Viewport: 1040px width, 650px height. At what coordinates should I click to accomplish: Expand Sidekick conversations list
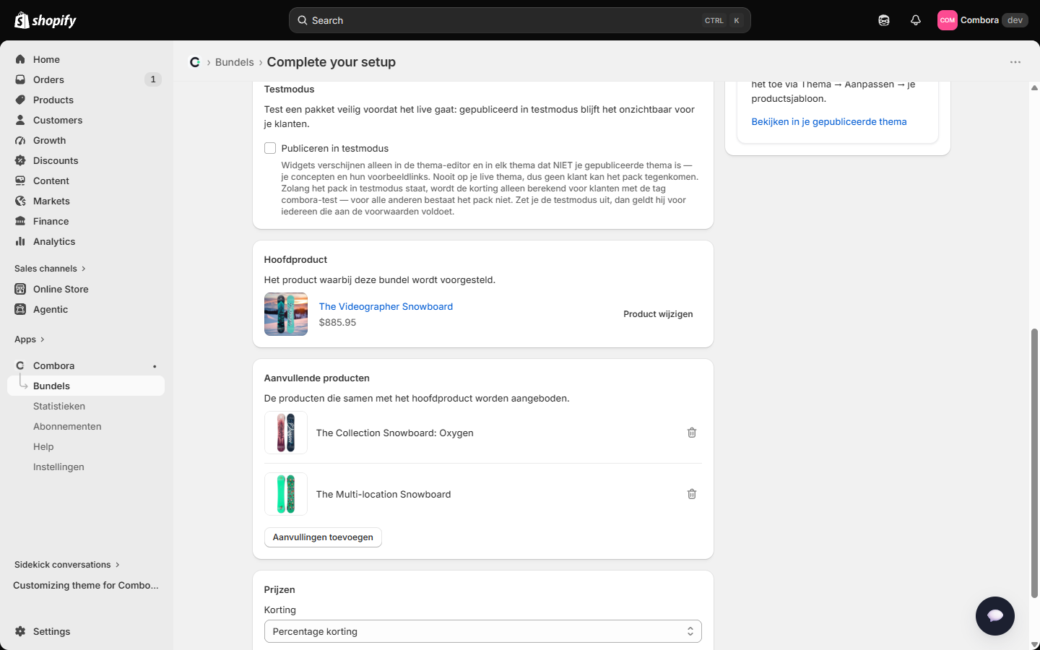67,565
